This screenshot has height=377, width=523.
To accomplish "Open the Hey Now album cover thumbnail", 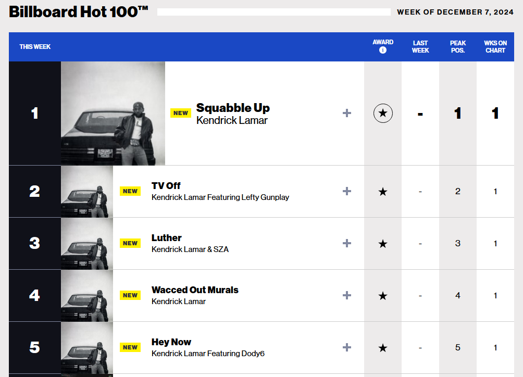I will click(x=87, y=348).
